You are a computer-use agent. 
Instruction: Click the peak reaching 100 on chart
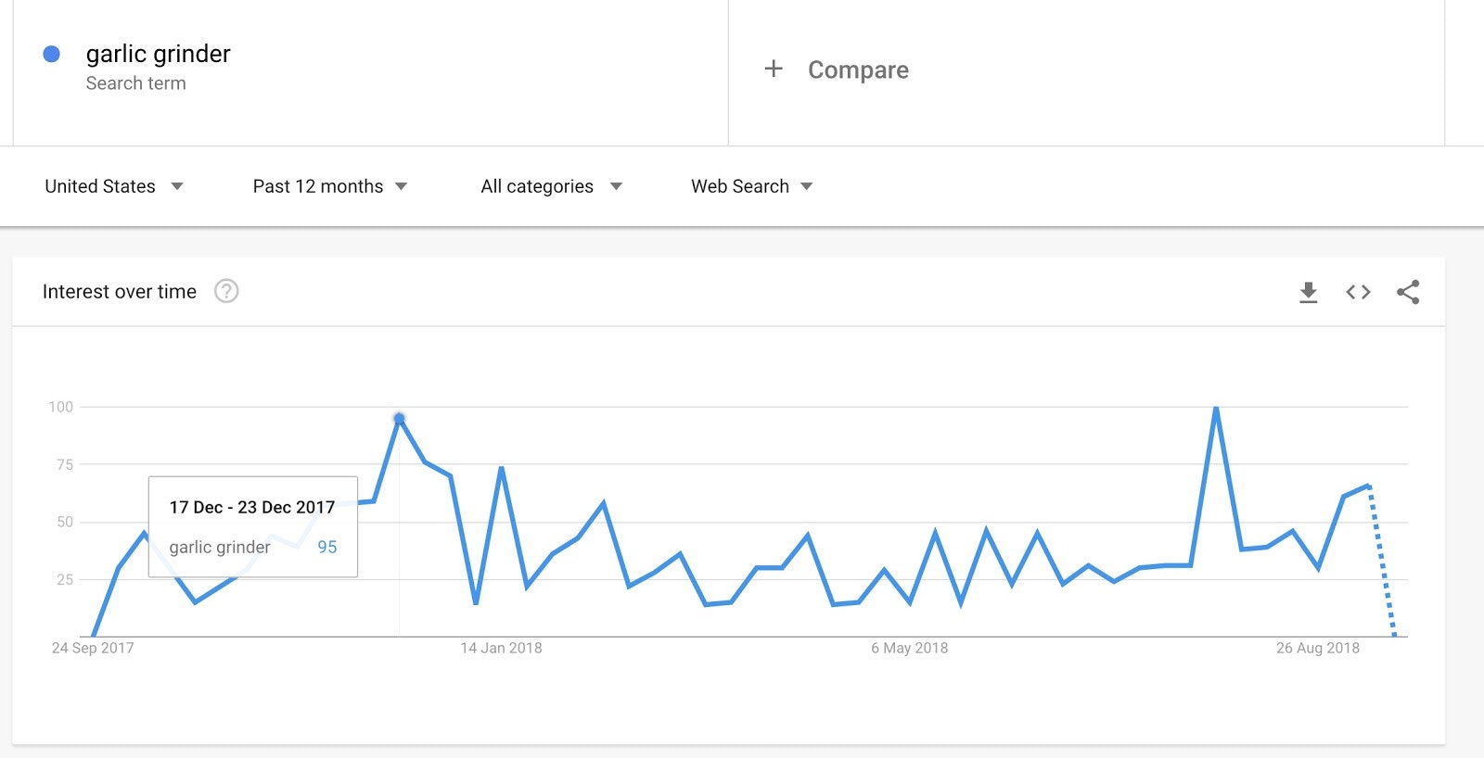(1216, 409)
